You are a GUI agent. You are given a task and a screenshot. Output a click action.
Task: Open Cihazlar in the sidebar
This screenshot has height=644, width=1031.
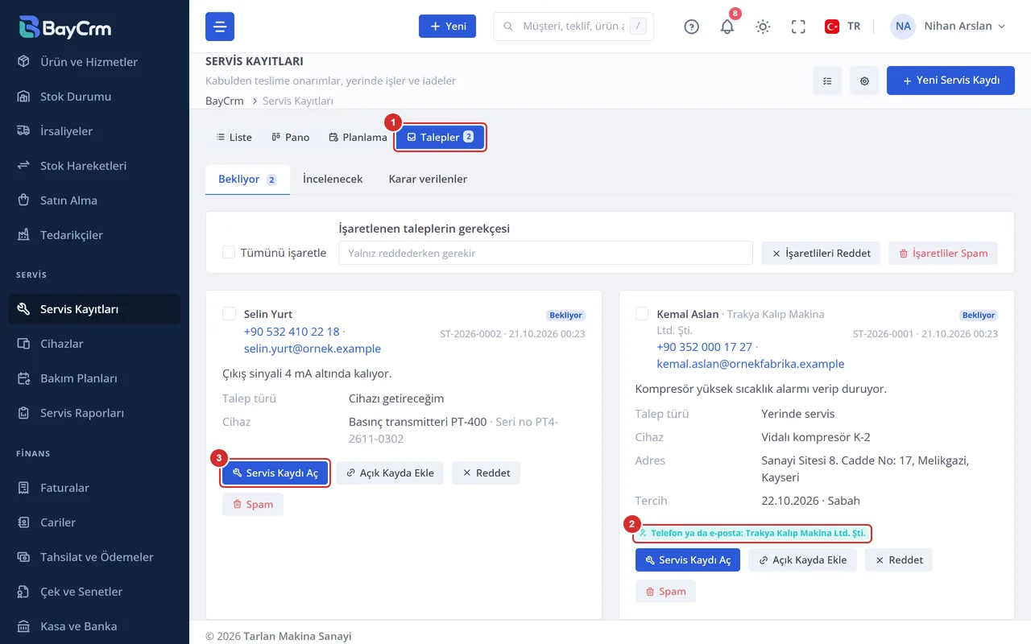(x=94, y=344)
